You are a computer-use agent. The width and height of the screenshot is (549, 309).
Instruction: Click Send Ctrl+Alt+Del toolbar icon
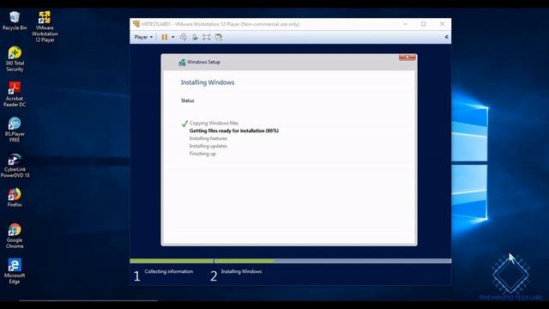[x=183, y=37]
